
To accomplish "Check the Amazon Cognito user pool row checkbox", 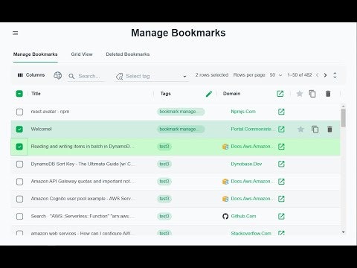I will tap(19, 199).
